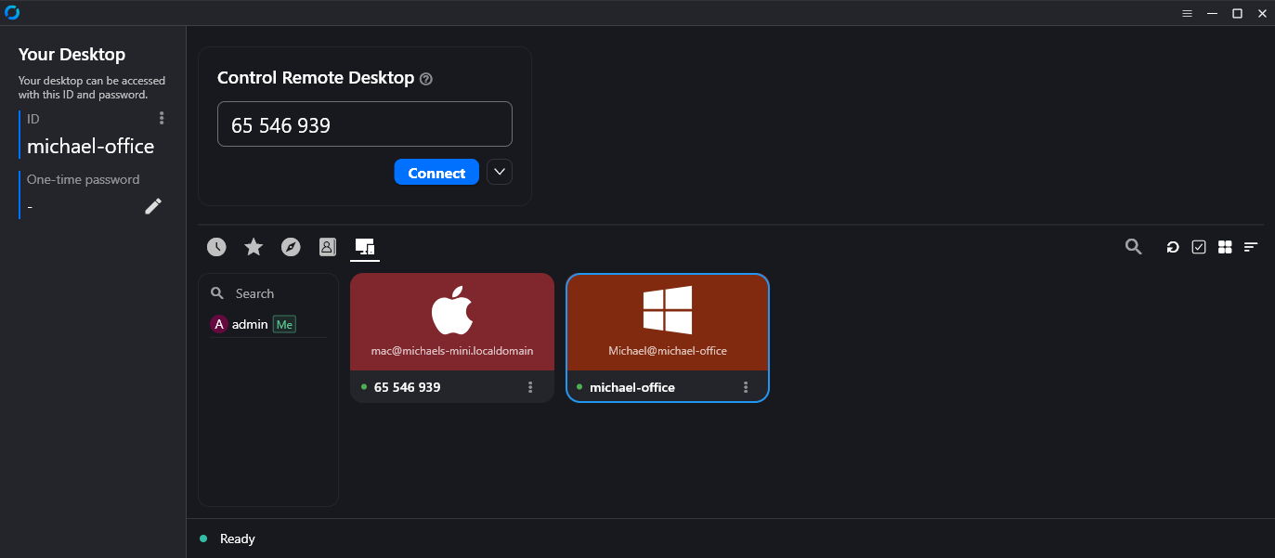This screenshot has width=1275, height=558.
Task: Switch to Discovered compass tab
Action: coord(291,247)
